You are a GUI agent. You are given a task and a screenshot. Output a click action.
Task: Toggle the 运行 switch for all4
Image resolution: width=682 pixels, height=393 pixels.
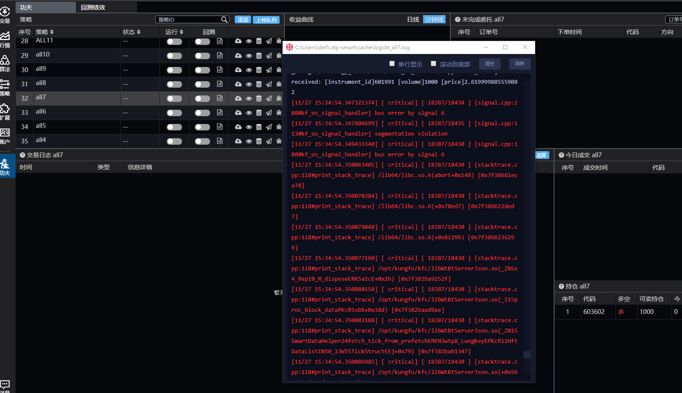point(174,141)
